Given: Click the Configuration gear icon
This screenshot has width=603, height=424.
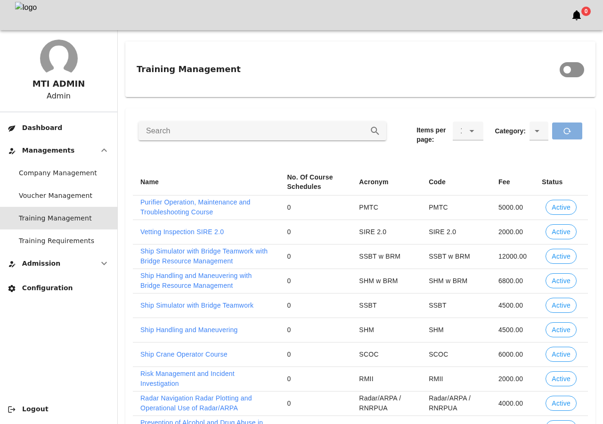Looking at the screenshot, I should pyautogui.click(x=12, y=288).
